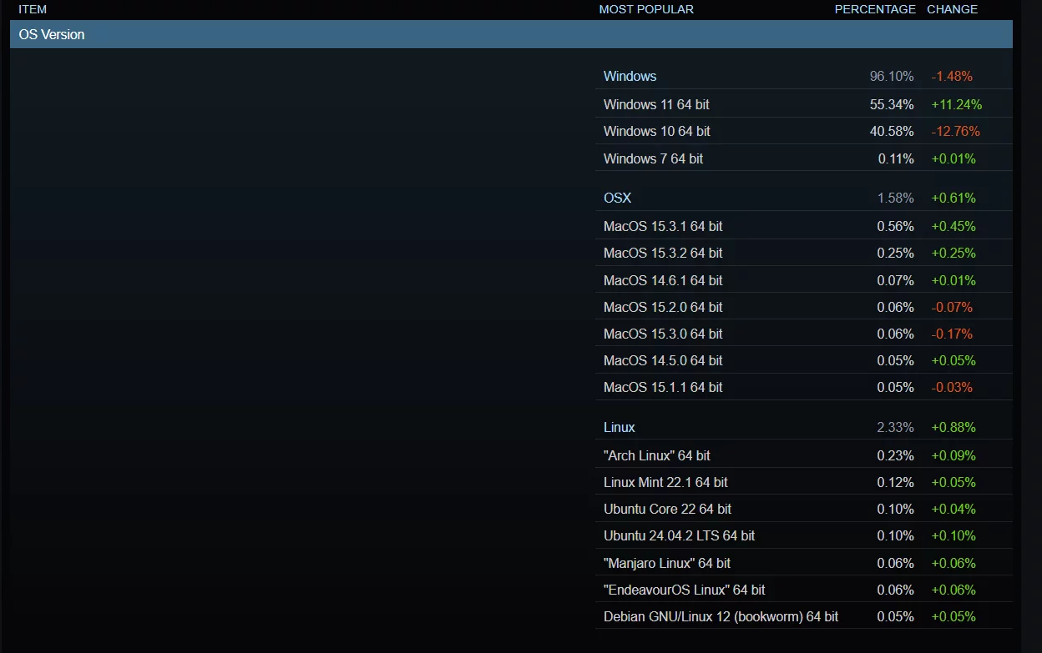Click the 0.23% Arch Linux percentage
Image resolution: width=1042 pixels, height=653 pixels.
pyautogui.click(x=895, y=455)
